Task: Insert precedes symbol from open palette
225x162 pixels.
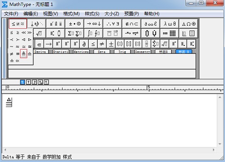Action: tap(12, 40)
